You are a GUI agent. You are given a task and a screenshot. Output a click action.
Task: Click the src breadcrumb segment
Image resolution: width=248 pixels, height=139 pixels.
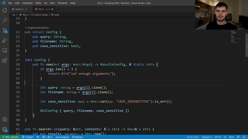click(x=14, y=15)
